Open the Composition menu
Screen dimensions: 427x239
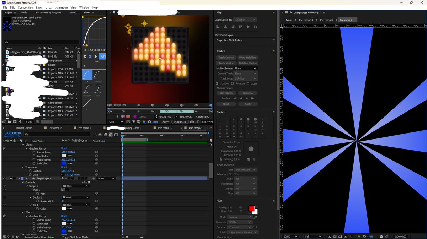[25, 7]
